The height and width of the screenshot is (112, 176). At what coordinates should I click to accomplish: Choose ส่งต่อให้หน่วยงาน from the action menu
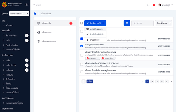(x=95, y=29)
